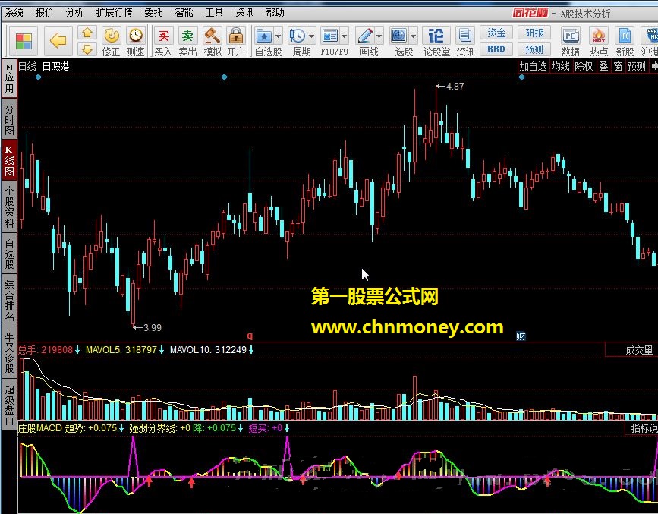Run speed test via 测速 icon
The width and height of the screenshot is (658, 514).
point(136,41)
